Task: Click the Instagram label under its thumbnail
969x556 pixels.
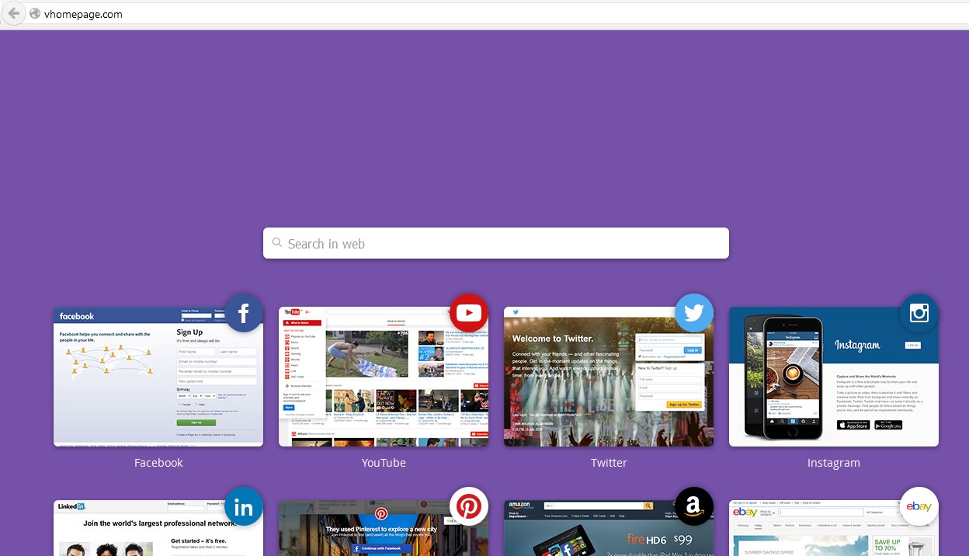Action: 834,463
